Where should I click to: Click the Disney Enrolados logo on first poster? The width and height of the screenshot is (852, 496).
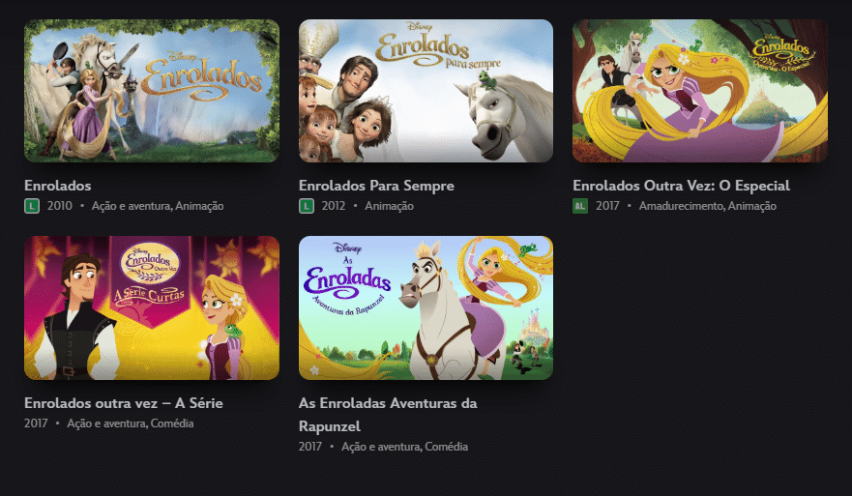pyautogui.click(x=201, y=76)
